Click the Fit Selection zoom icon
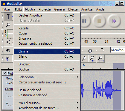The image size is (125, 111). point(92,59)
